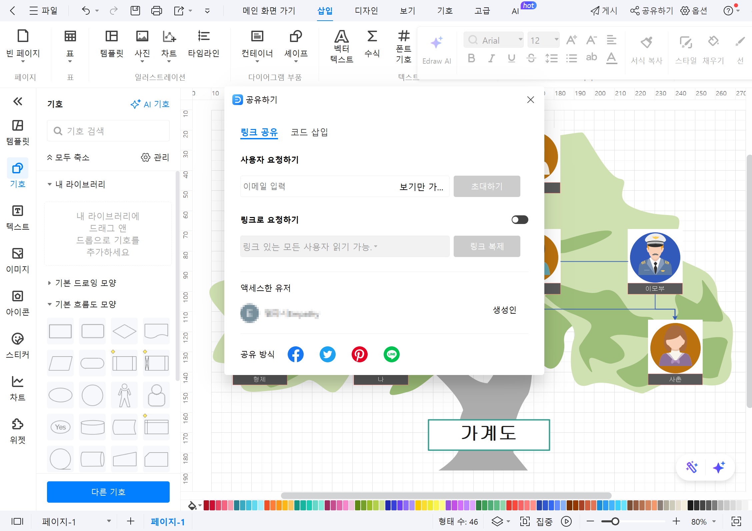Image resolution: width=752 pixels, height=531 pixels.
Task: Click the AI 기호 link
Action: (150, 104)
